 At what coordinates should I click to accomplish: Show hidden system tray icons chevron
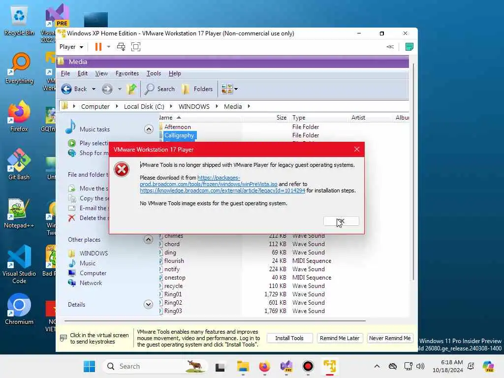coord(377,366)
